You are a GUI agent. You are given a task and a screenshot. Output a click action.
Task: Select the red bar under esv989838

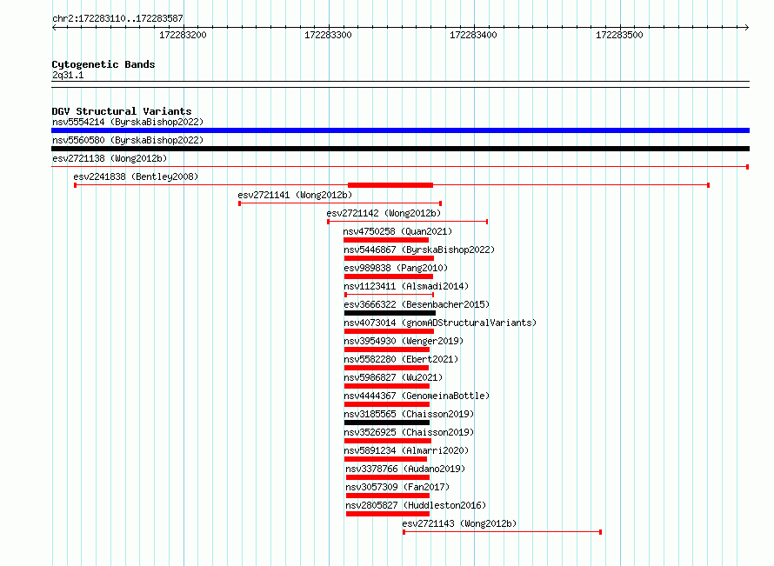coord(389,276)
